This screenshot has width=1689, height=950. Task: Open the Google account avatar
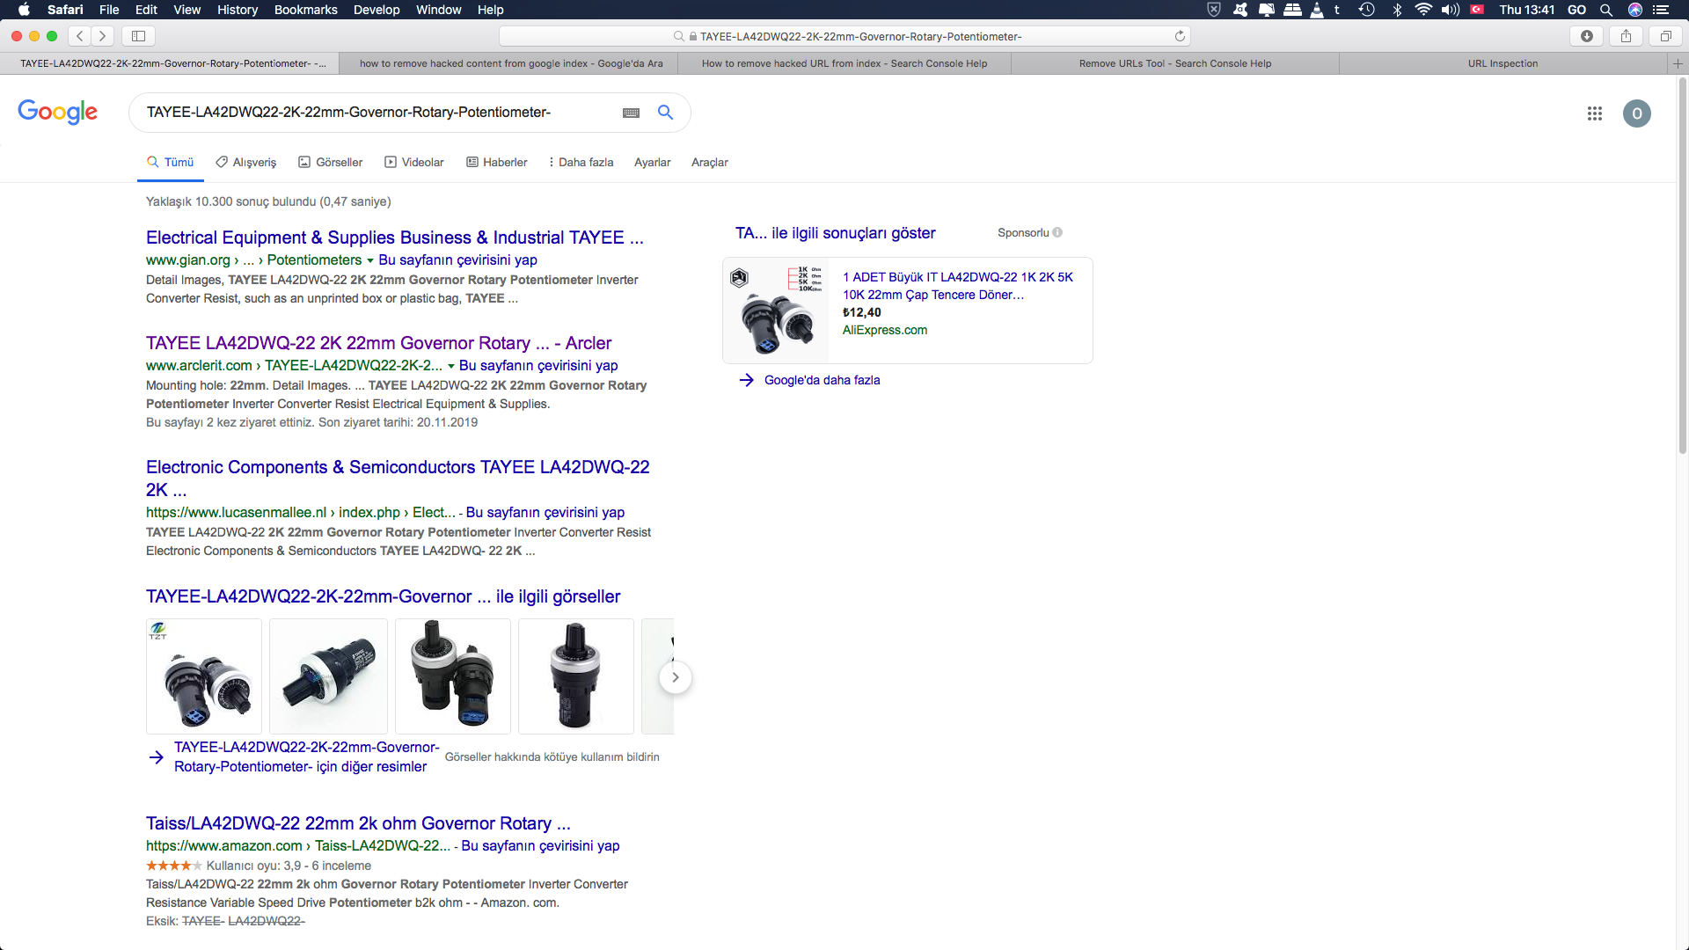pyautogui.click(x=1636, y=113)
